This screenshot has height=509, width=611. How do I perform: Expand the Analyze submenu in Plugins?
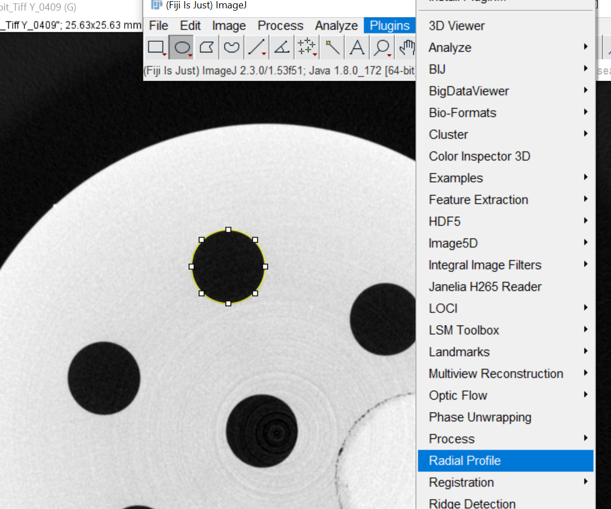(x=505, y=47)
